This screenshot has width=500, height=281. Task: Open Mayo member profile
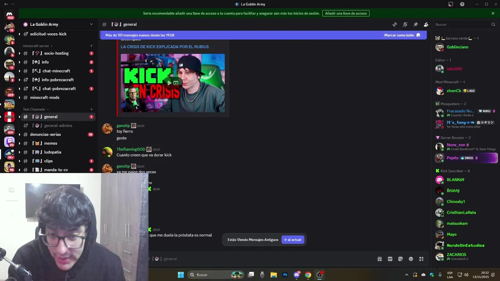click(466, 235)
